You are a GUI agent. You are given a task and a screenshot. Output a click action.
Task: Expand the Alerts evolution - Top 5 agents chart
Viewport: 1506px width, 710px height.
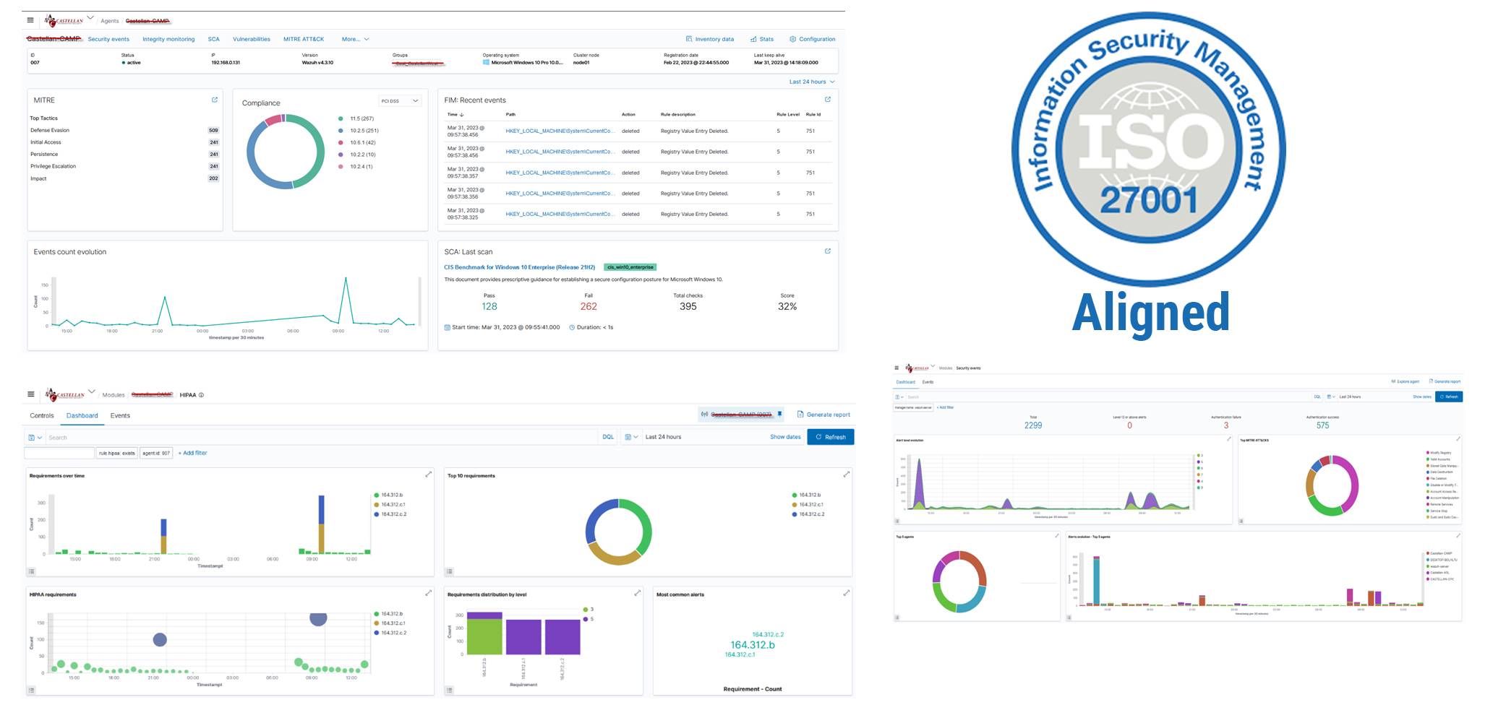[x=1458, y=536]
